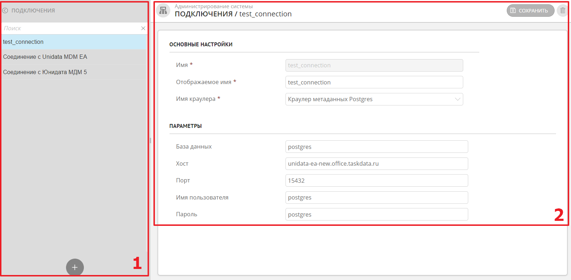Click the СОХРАНИТЬ save button

tap(530, 11)
